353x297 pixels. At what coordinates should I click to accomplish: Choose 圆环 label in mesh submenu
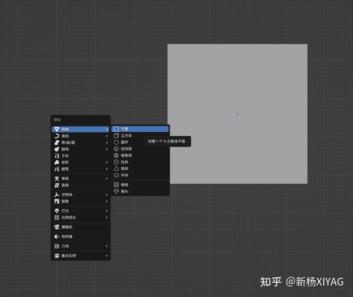(125, 142)
